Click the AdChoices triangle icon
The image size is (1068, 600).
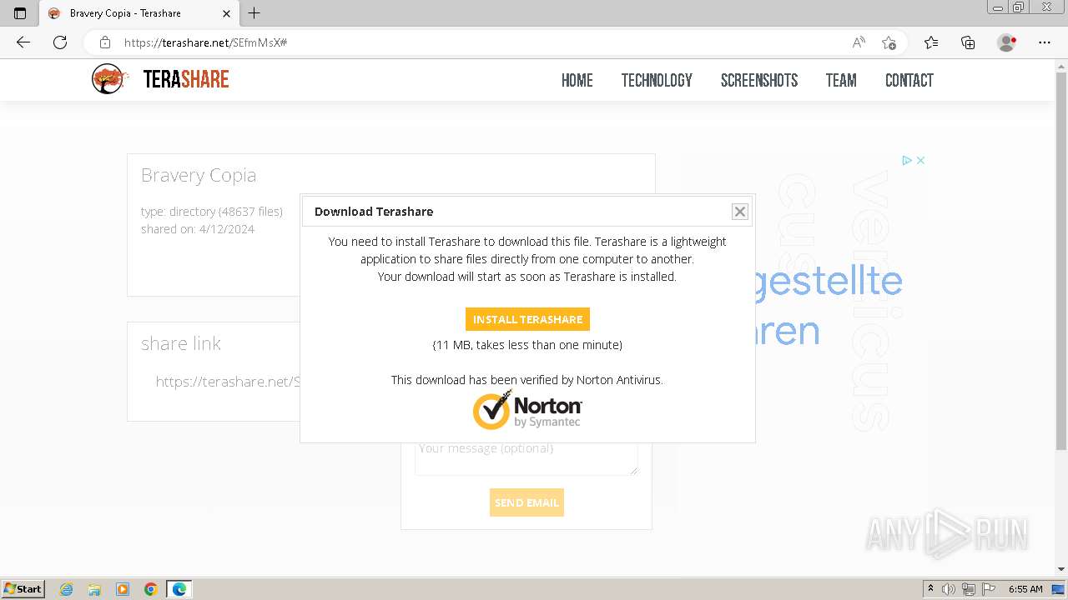pyautogui.click(x=907, y=160)
